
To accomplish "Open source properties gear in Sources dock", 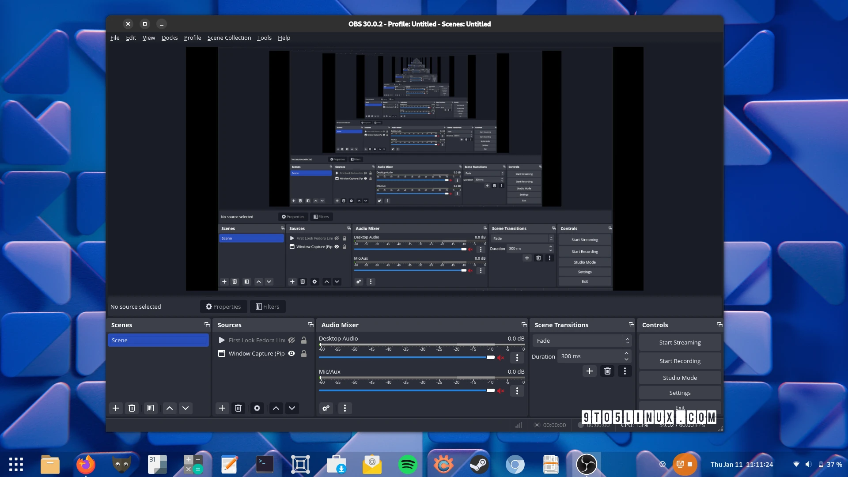I will 257,408.
